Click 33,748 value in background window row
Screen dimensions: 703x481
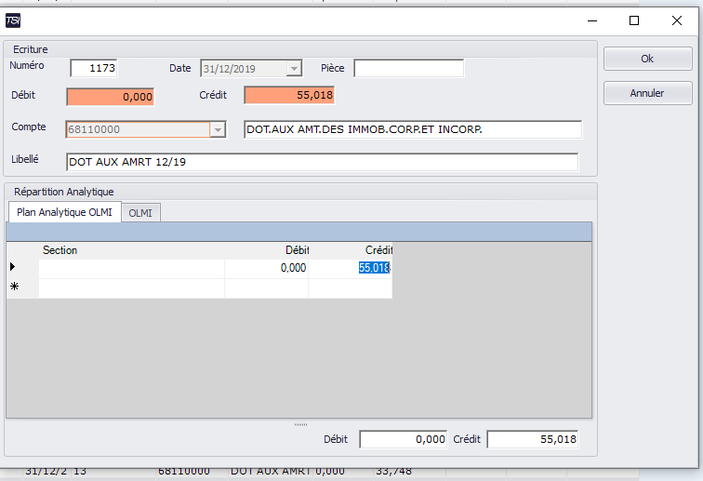tap(393, 473)
